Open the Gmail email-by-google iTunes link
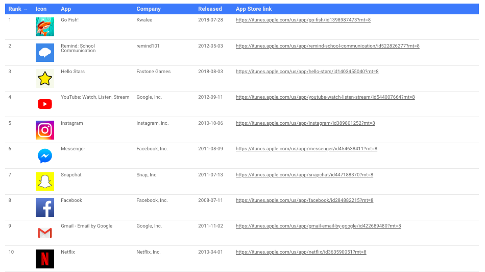The width and height of the screenshot is (485, 272). pos(318,226)
